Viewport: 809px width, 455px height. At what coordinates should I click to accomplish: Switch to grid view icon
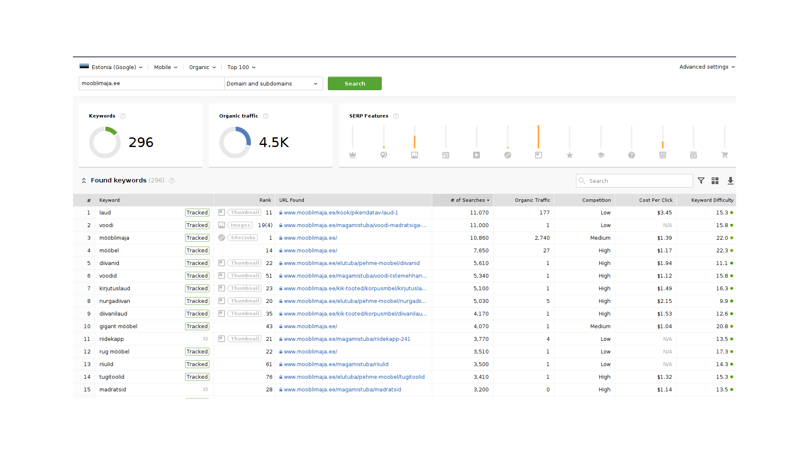[x=715, y=181]
